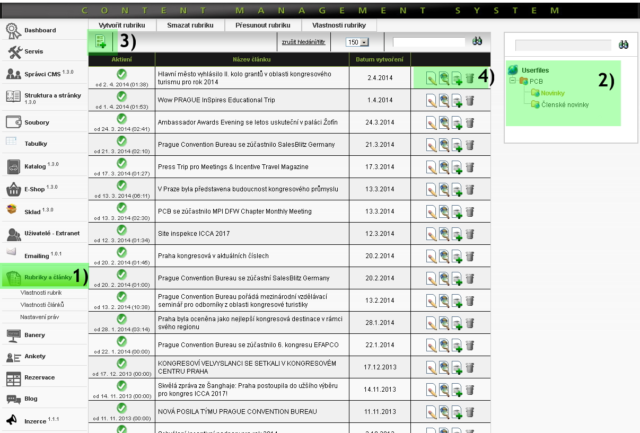Click the article search input field
This screenshot has height=433, width=640.
(x=429, y=42)
